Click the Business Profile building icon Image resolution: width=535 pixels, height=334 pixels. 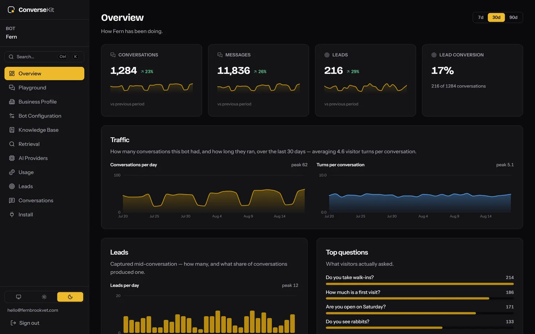12,102
